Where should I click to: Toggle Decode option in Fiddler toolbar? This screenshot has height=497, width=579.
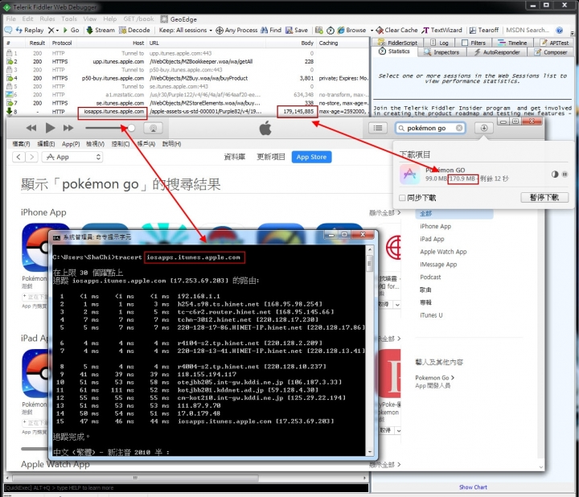pos(134,30)
